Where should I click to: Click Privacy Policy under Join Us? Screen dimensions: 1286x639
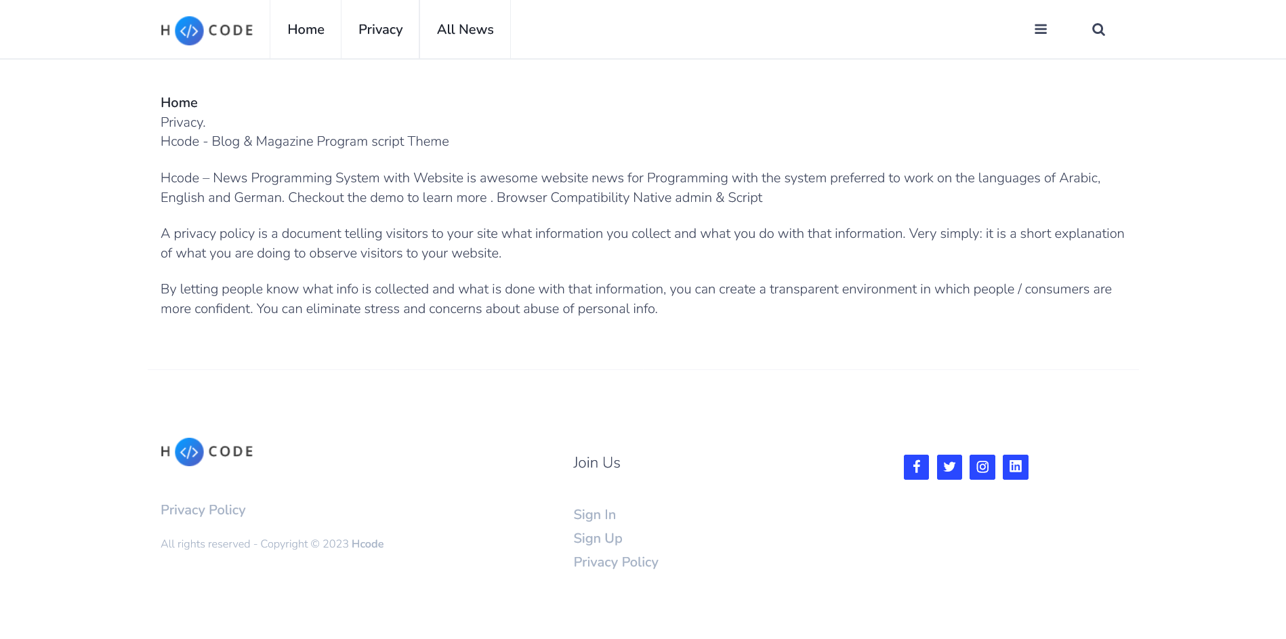[615, 562]
